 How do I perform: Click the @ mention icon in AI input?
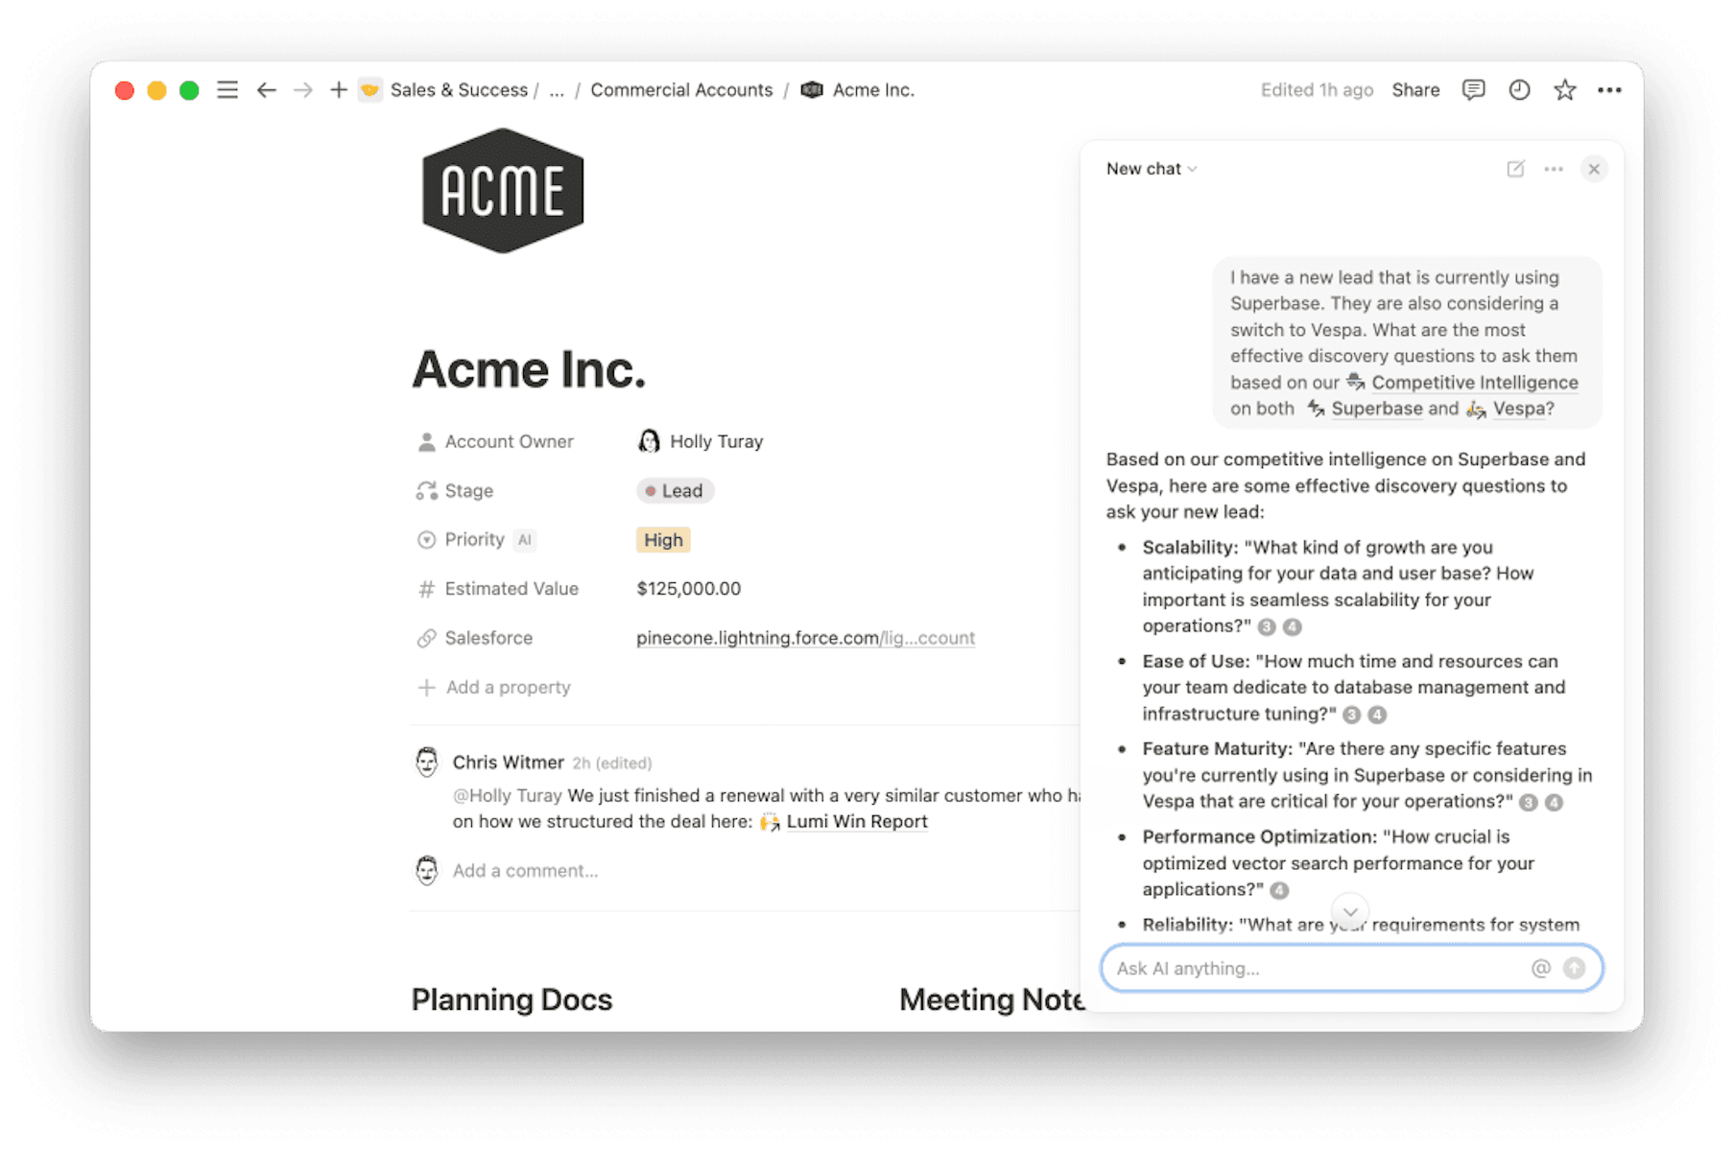[1541, 968]
